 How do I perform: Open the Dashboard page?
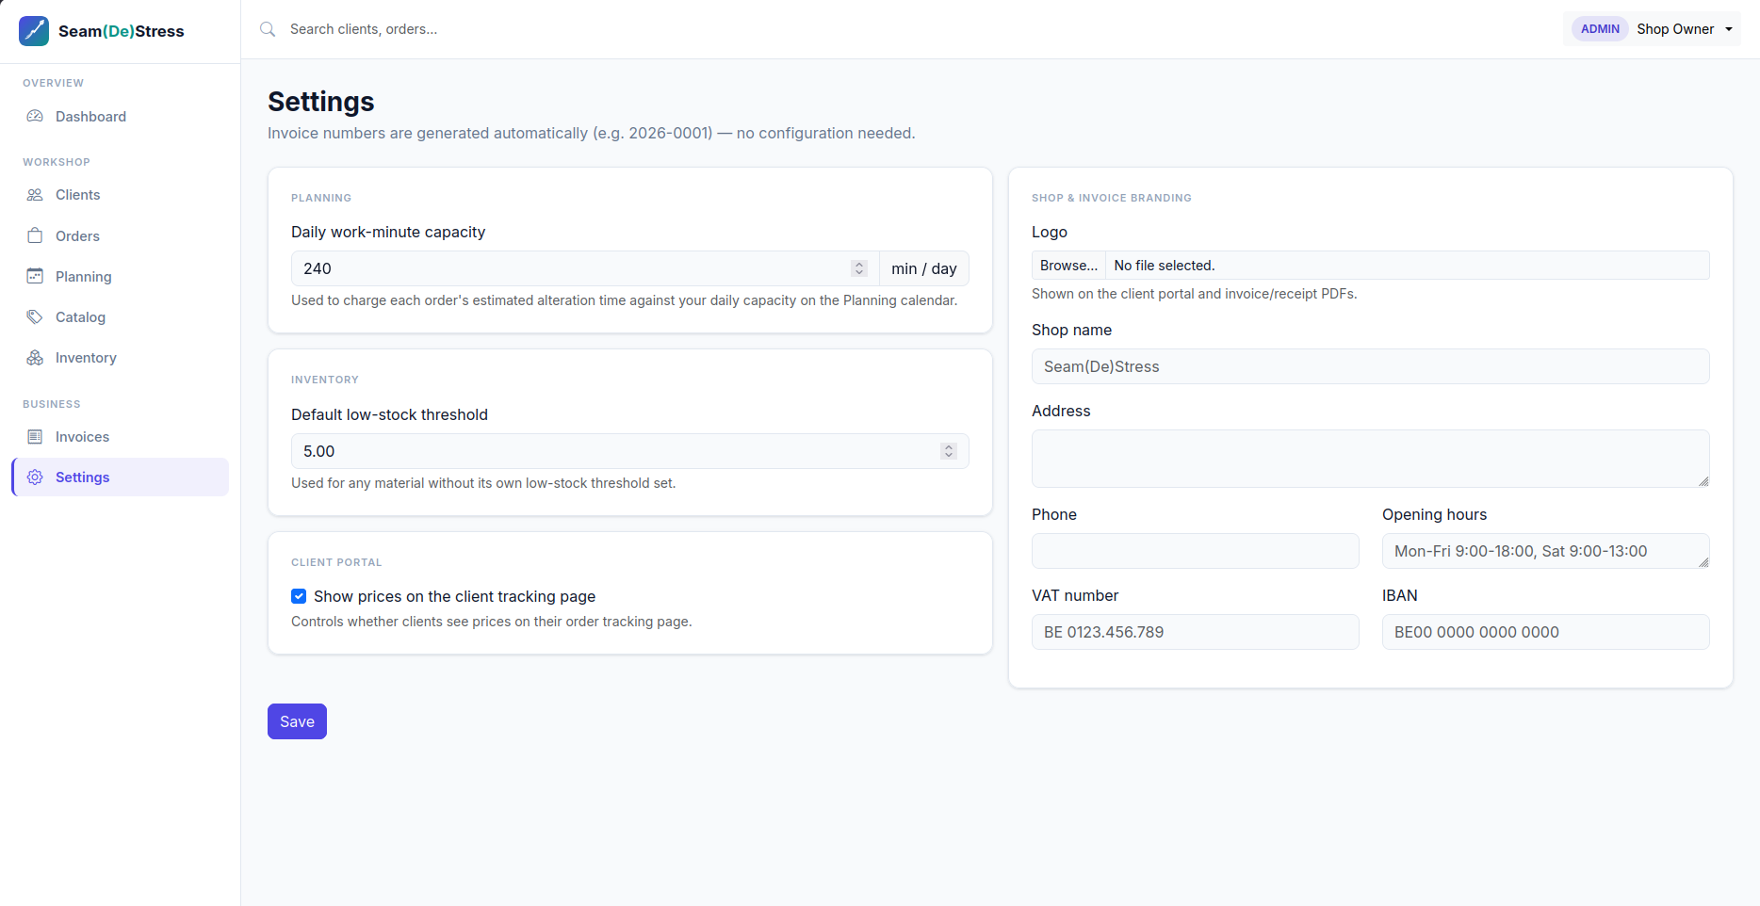pyautogui.click(x=121, y=117)
